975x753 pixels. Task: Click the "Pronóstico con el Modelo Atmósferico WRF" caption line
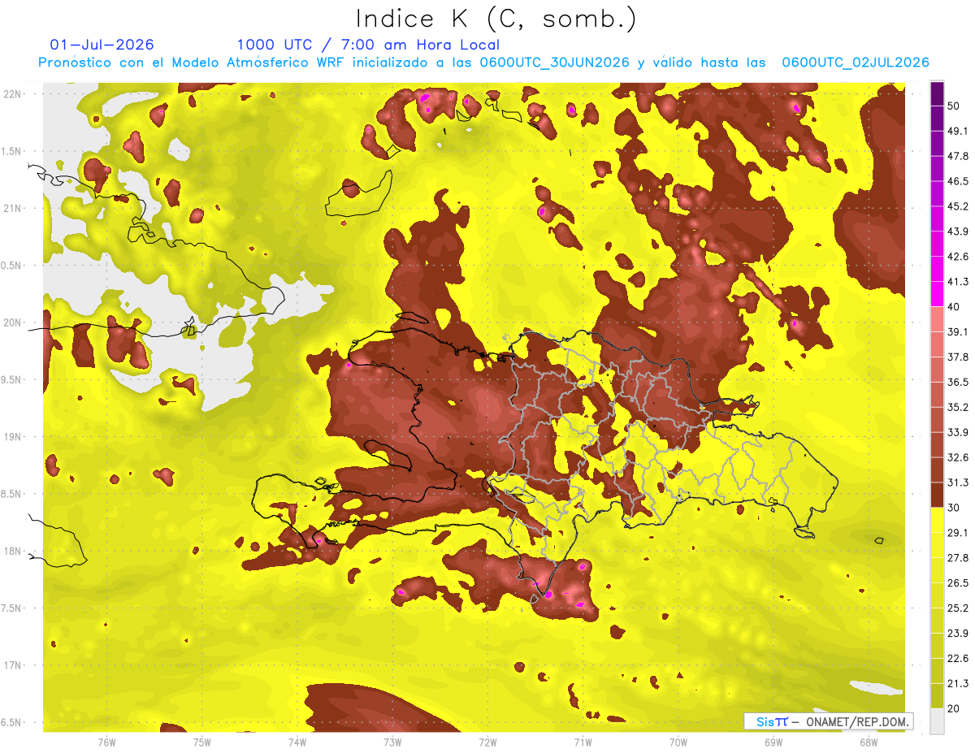coord(483,63)
